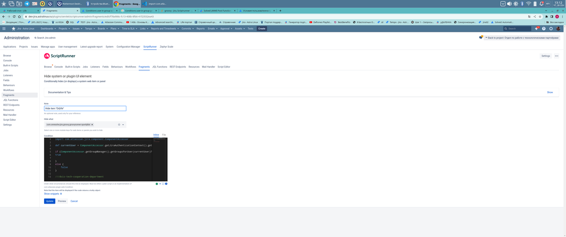Open the Dashboards dropdown menu
566x237 pixels.
[x=48, y=28]
